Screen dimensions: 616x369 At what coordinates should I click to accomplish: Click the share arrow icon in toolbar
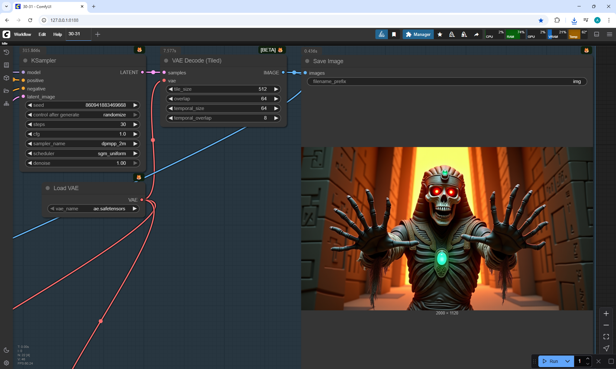[476, 34]
